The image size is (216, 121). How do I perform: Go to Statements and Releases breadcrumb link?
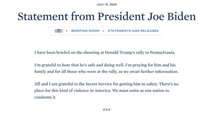tap(133, 31)
